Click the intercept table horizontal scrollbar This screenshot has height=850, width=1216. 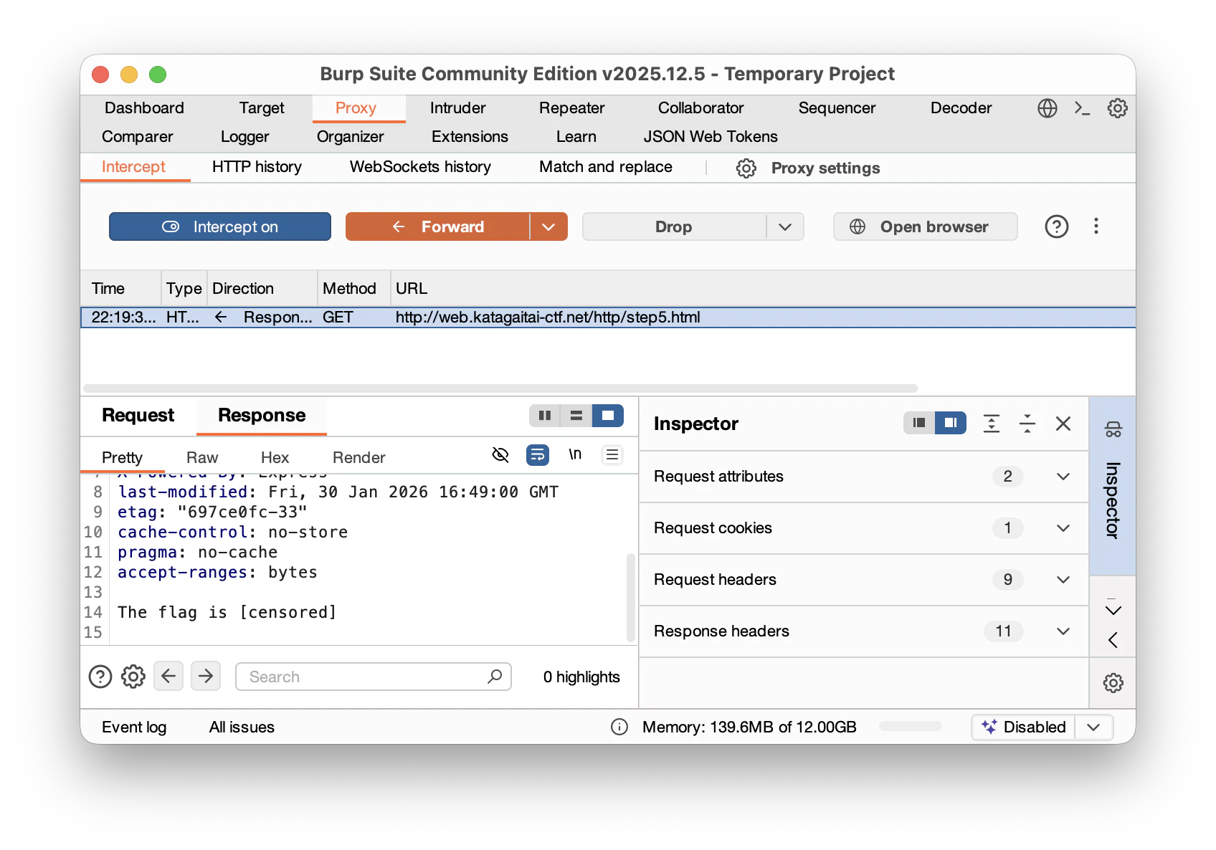pyautogui.click(x=500, y=388)
